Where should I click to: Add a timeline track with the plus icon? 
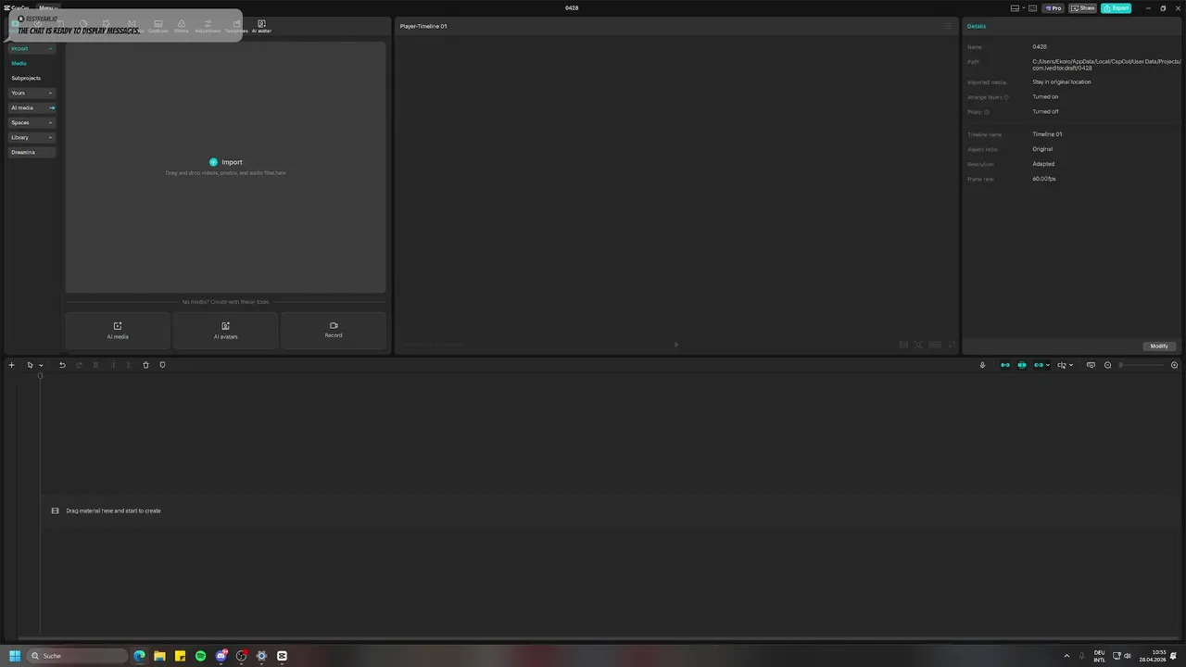tap(11, 365)
